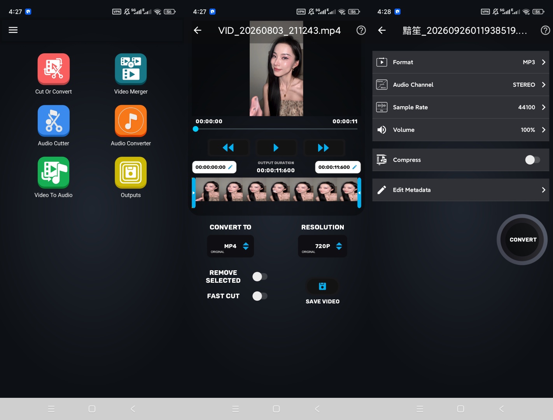Play the video preview

[276, 148]
